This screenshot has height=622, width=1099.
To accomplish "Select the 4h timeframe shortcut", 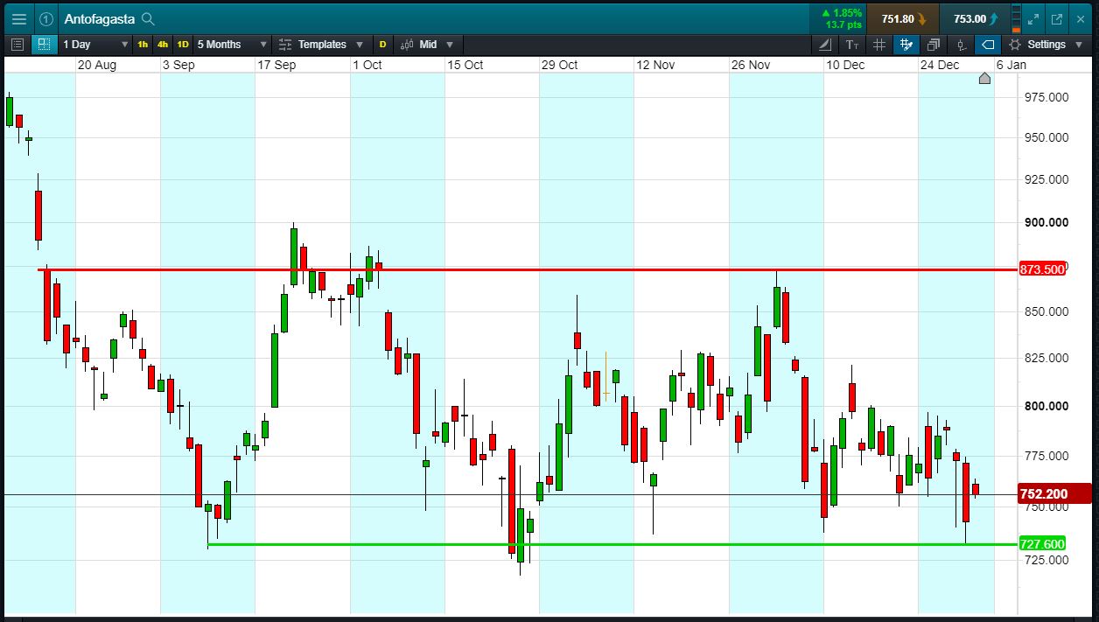I will 163,44.
